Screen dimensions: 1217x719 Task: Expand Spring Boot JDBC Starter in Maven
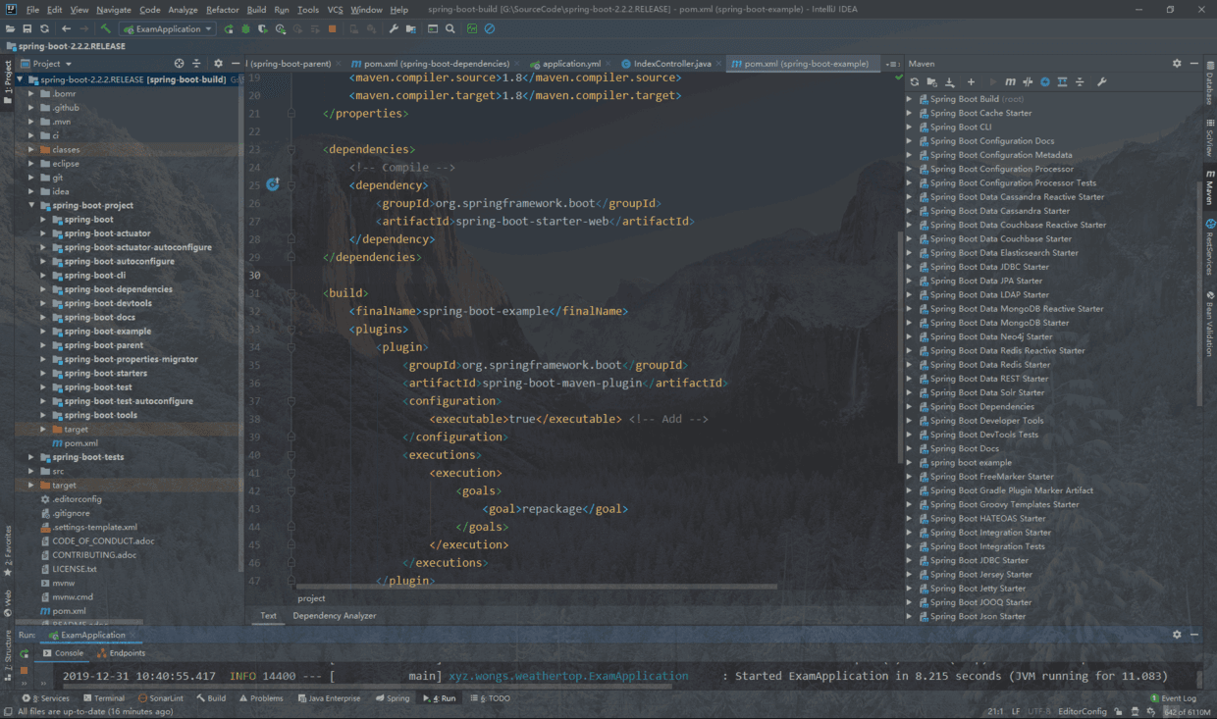(x=910, y=560)
